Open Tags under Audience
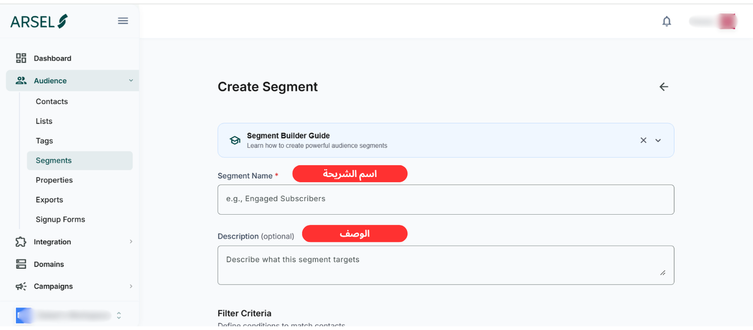Screen dimensions: 753x330 [44, 141]
